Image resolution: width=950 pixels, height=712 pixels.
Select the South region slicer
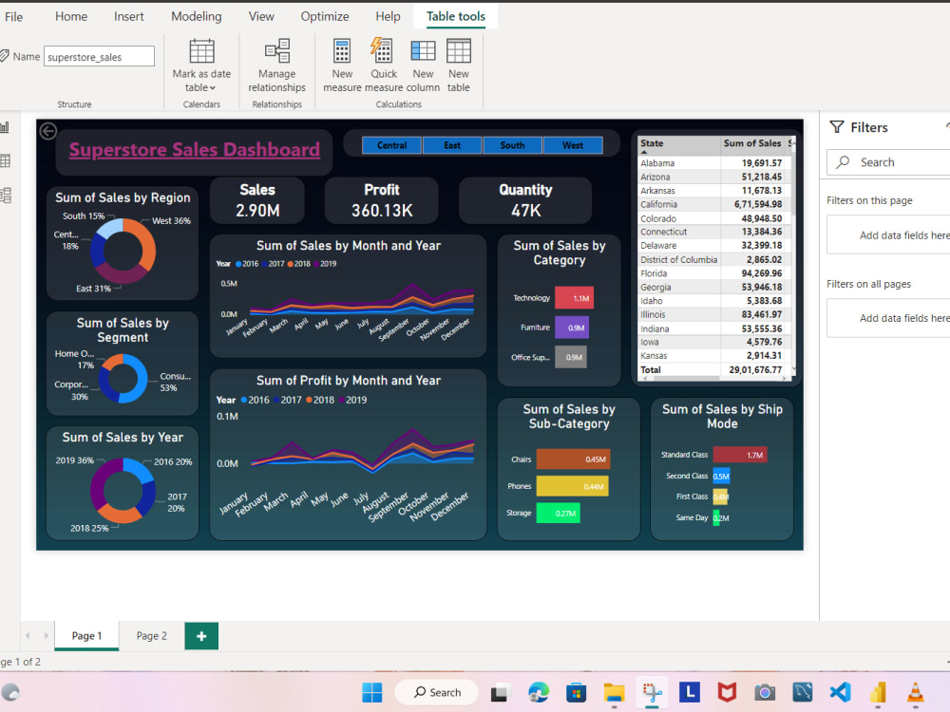point(512,145)
